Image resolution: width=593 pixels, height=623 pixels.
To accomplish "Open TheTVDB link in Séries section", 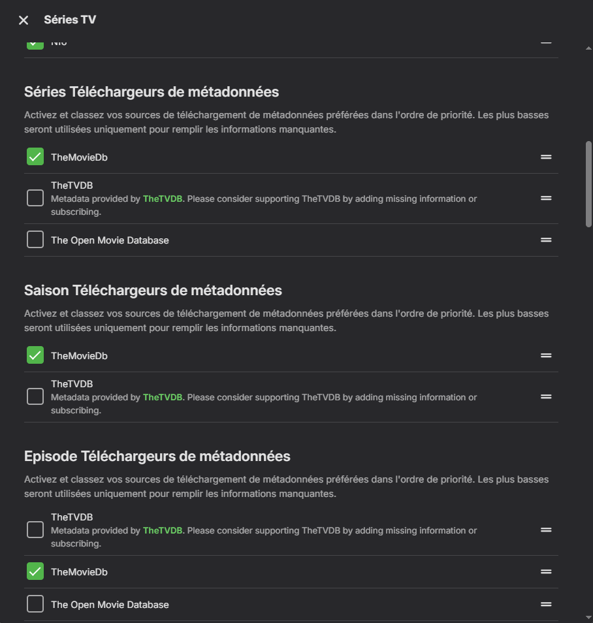I will point(162,199).
